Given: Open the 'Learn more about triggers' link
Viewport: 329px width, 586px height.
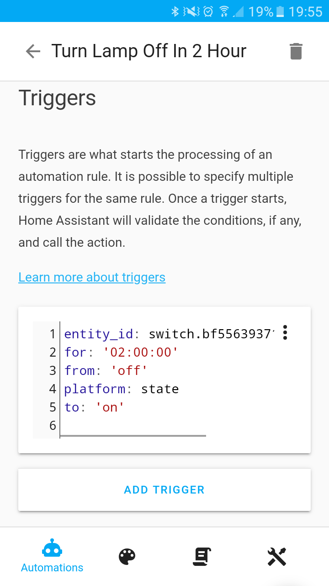Looking at the screenshot, I should (x=91, y=277).
